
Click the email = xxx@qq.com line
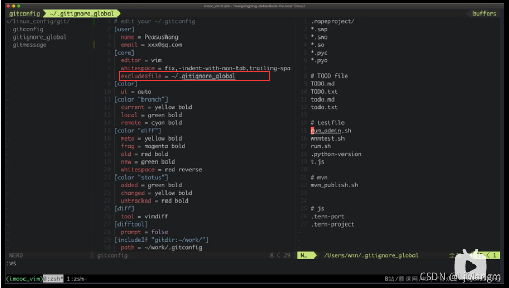[151, 45]
